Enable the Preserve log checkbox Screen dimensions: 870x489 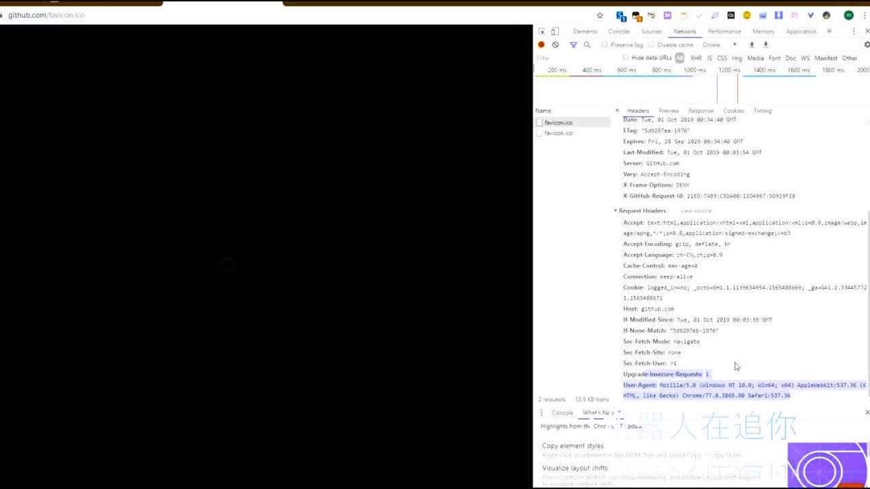tap(603, 44)
